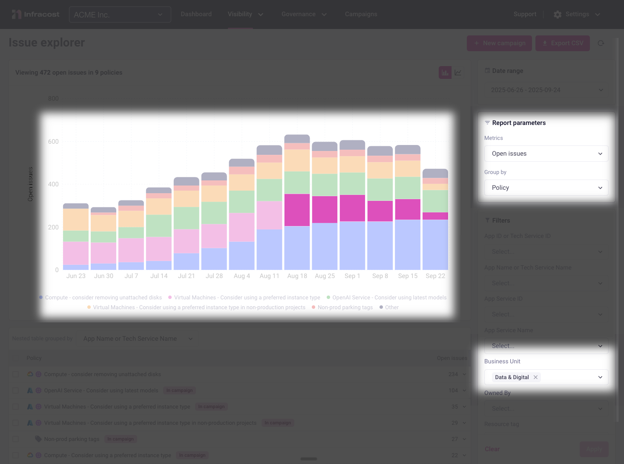624x464 pixels.
Task: Click the calendar icon next to Date range
Action: (487, 71)
